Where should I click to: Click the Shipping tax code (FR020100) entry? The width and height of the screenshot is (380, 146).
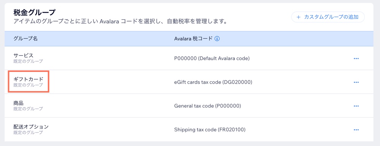pyautogui.click(x=210, y=130)
